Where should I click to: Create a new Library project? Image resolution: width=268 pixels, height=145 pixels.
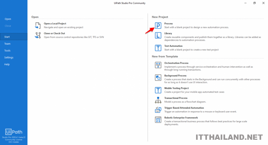tap(168, 33)
